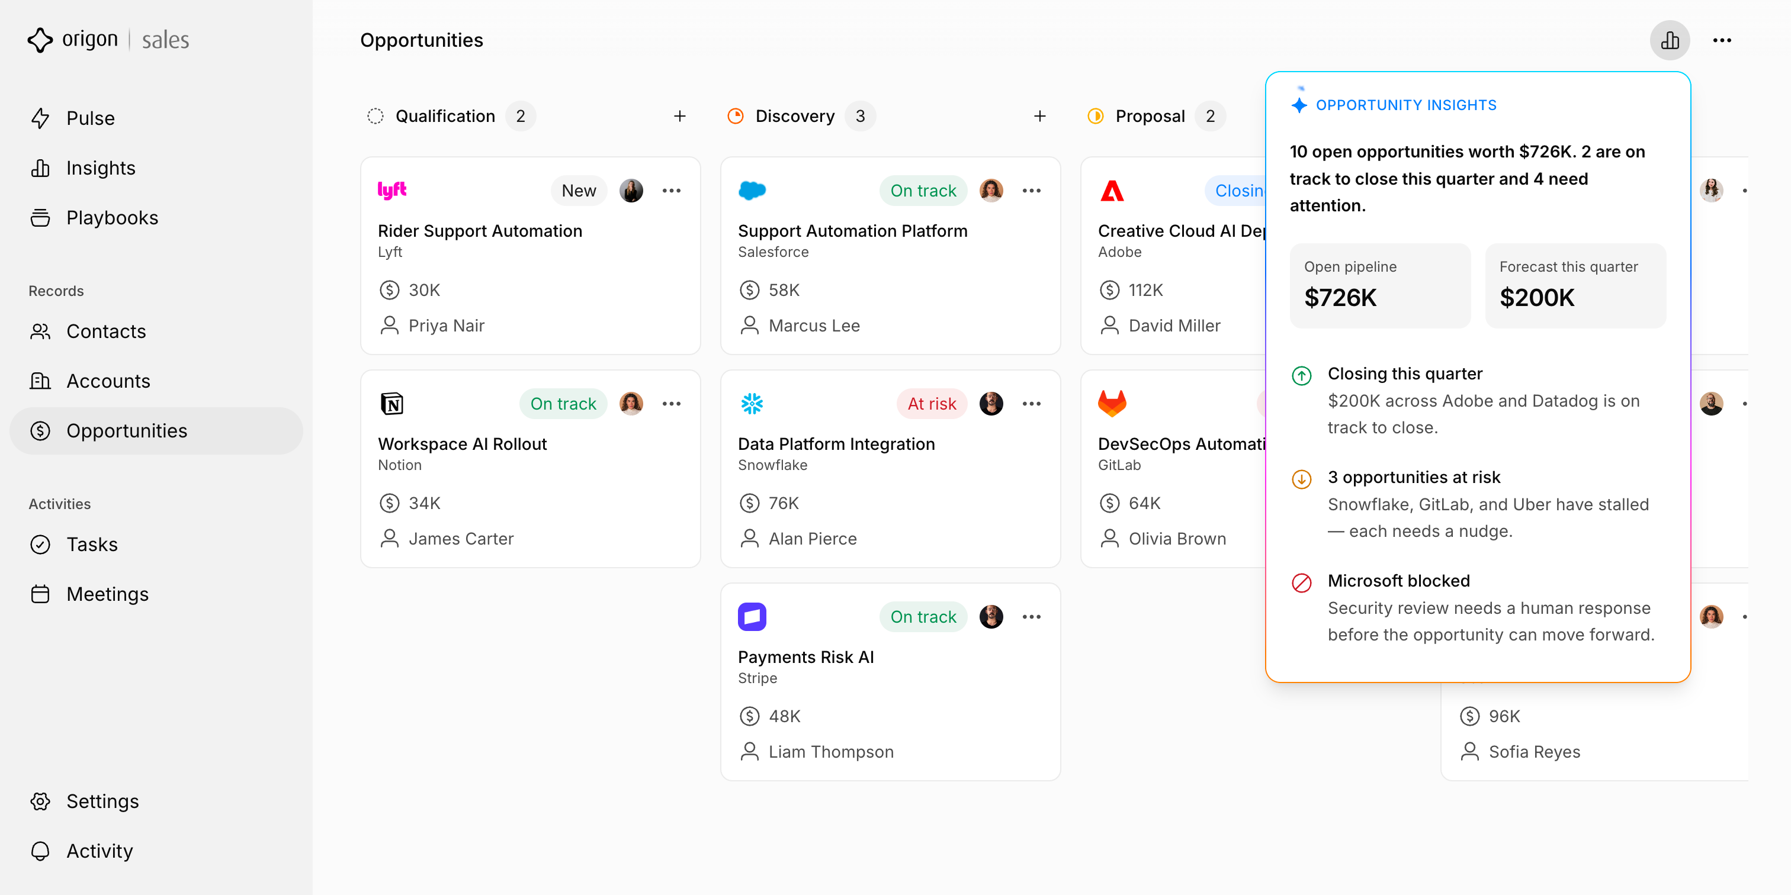Click the Salesforce logo icon
The height and width of the screenshot is (895, 1791).
(752, 191)
